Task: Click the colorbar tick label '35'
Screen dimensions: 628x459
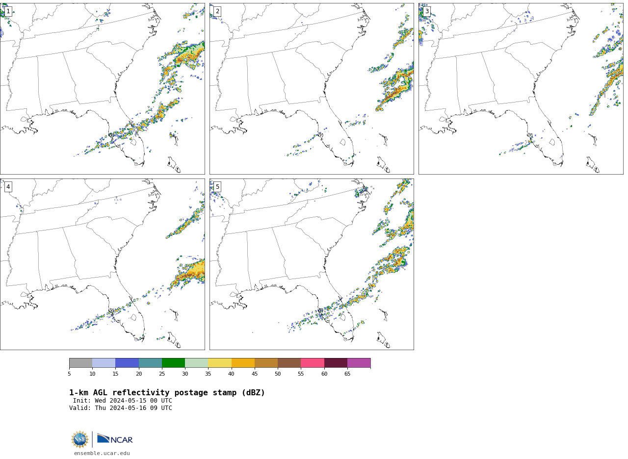Action: (x=208, y=374)
